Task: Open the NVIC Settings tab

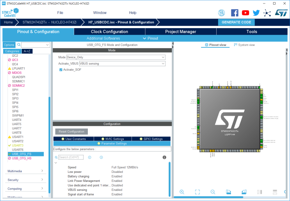Action: [x=113, y=139]
